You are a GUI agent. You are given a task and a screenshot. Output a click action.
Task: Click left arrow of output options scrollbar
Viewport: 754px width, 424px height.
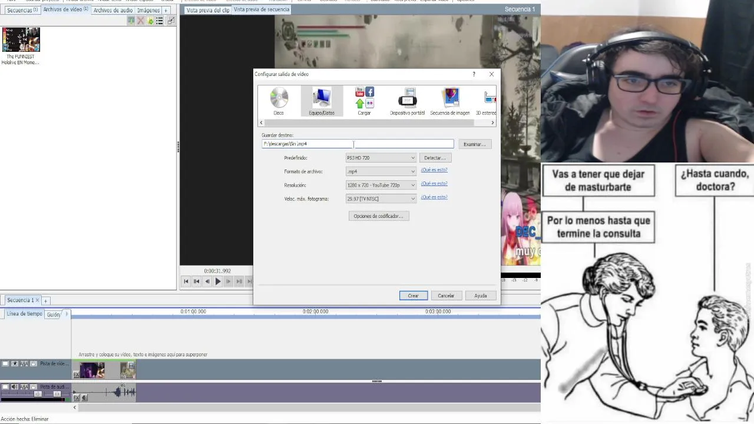pyautogui.click(x=261, y=122)
